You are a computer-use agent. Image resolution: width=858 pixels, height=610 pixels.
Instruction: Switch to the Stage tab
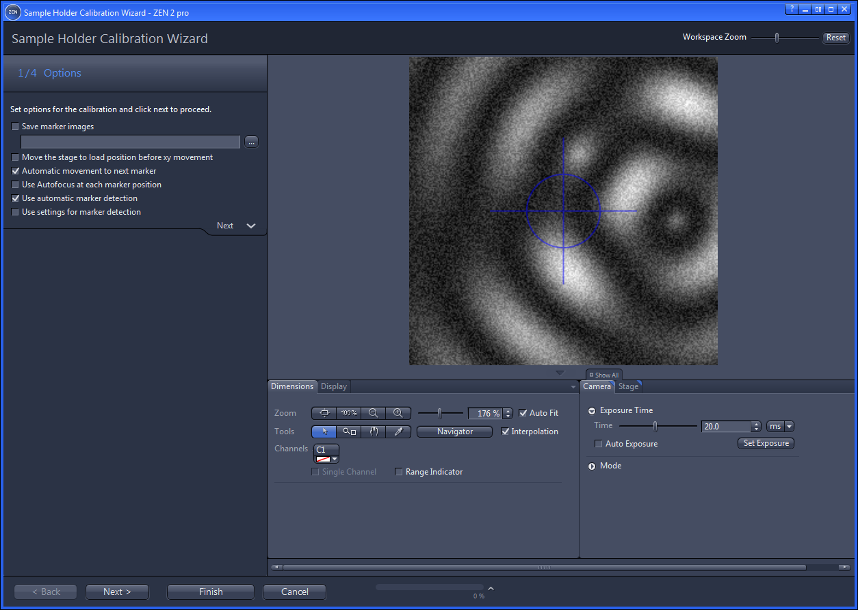tap(628, 386)
